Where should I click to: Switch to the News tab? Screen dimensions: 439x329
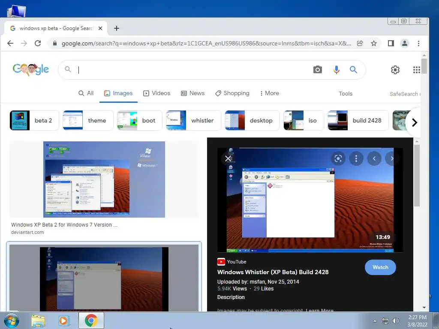192,93
